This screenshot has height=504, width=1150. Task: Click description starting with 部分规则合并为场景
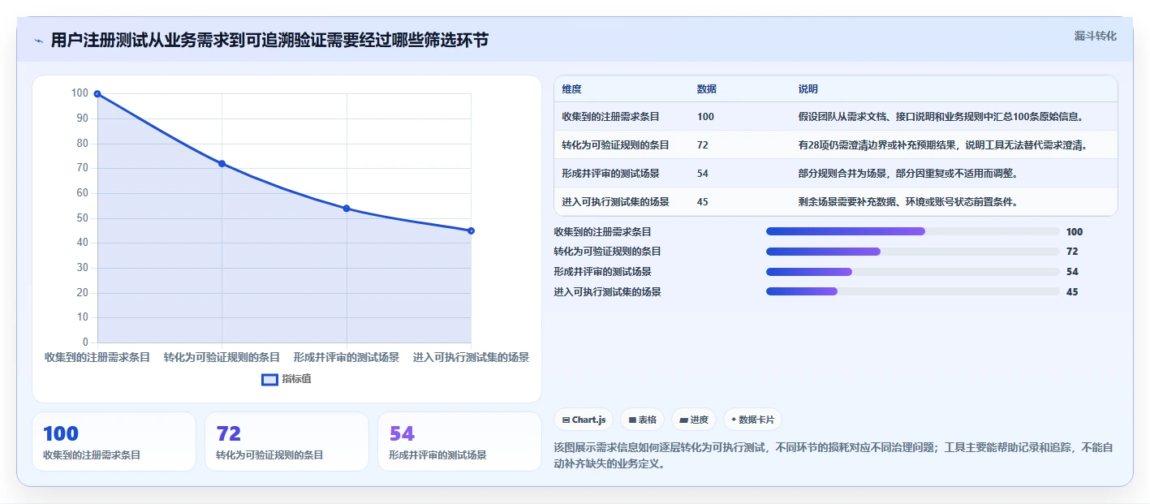tap(908, 174)
